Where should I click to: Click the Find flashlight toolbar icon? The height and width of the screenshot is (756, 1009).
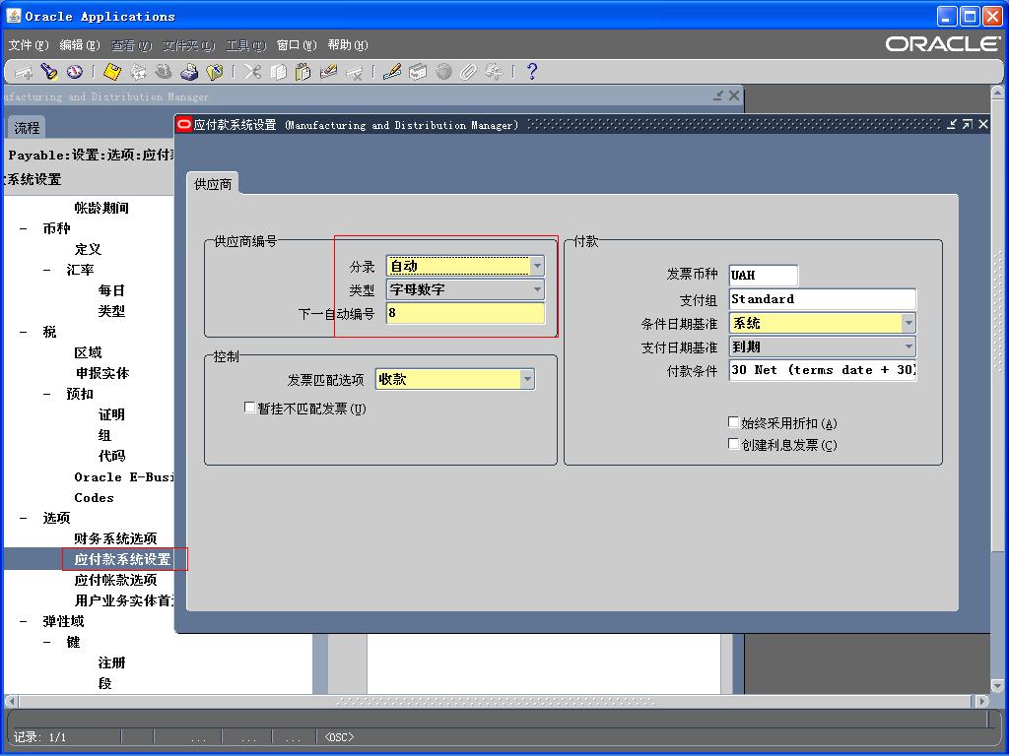[x=49, y=72]
